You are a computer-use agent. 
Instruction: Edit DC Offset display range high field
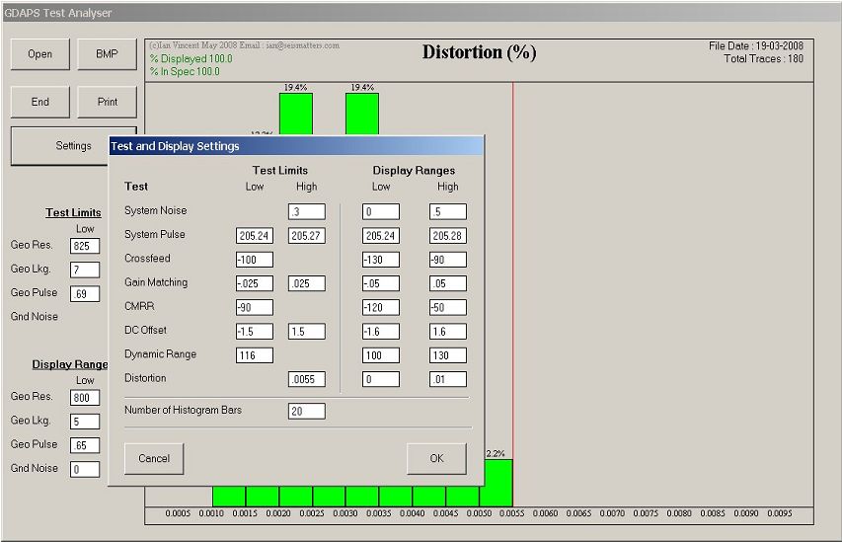pos(448,332)
